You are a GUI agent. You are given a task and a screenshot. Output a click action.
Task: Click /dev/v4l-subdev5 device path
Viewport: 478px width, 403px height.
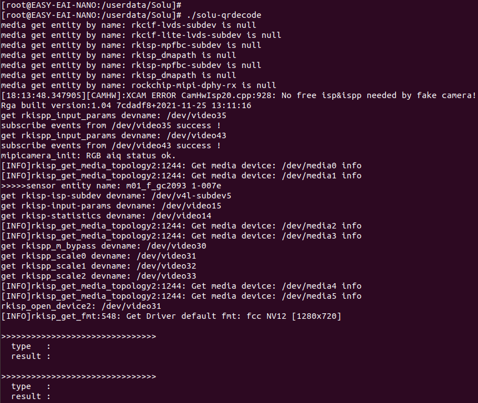click(191, 196)
